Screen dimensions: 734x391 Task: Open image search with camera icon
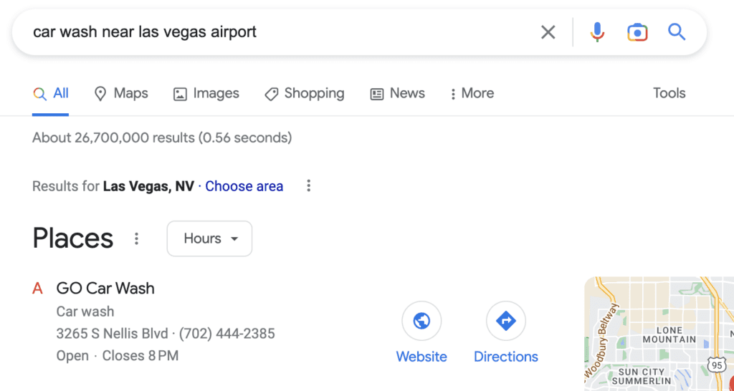click(637, 32)
